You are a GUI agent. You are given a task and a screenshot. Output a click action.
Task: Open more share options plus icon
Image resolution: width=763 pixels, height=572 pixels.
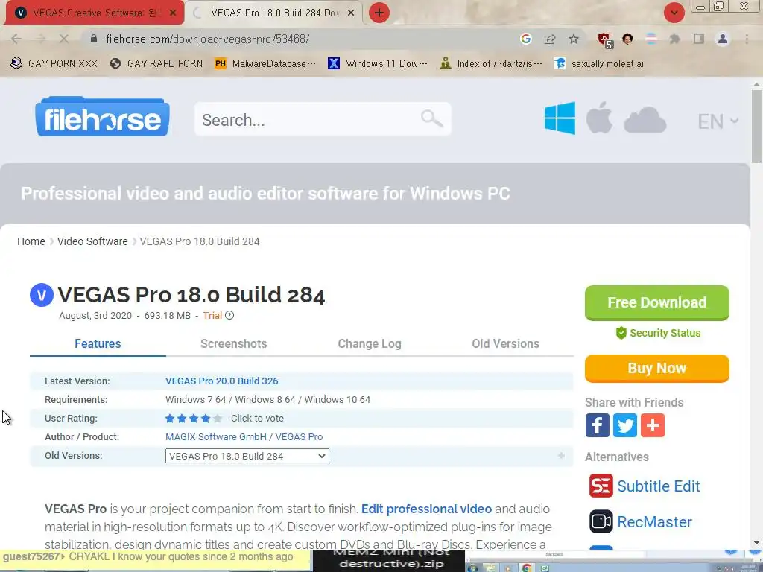coord(653,425)
